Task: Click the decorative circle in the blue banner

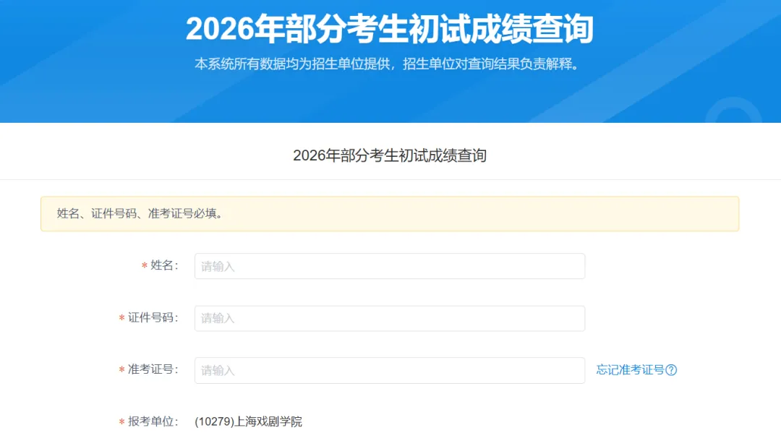Action: 733,110
